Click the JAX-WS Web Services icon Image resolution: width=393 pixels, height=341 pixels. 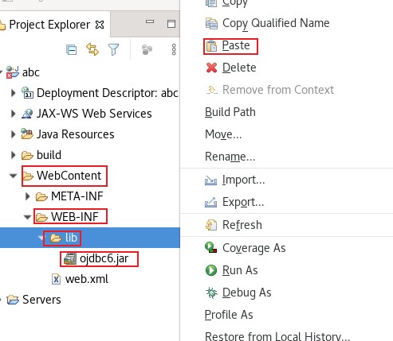coord(27,114)
